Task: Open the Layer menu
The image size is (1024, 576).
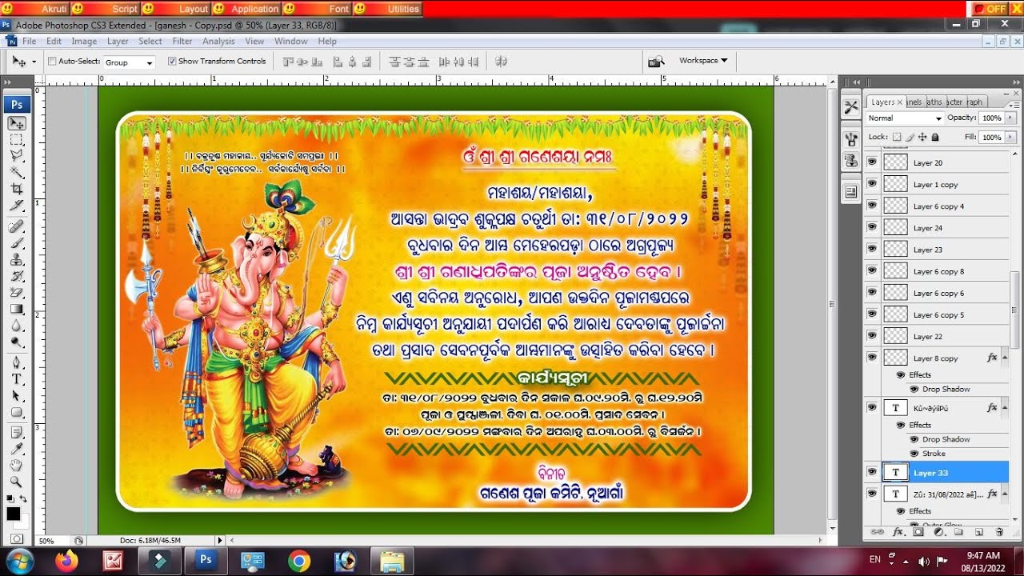Action: click(x=118, y=42)
